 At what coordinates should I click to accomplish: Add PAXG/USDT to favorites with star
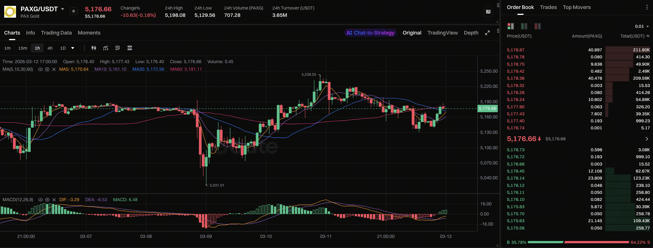pyautogui.click(x=74, y=11)
